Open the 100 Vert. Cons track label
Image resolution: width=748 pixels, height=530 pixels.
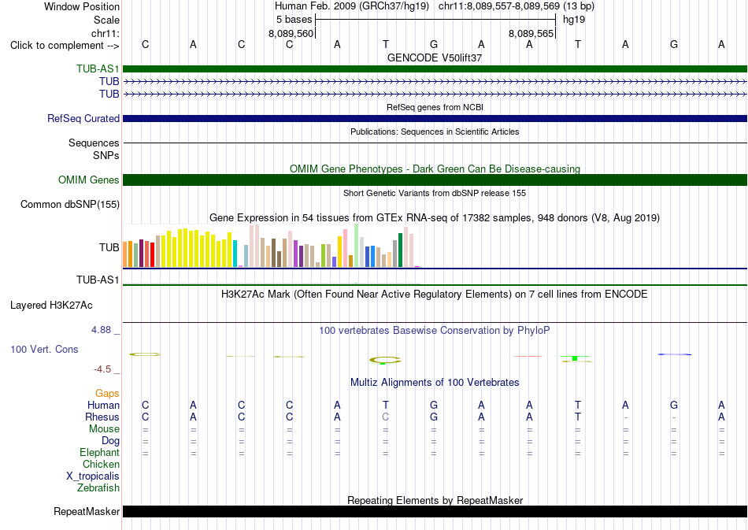(44, 349)
